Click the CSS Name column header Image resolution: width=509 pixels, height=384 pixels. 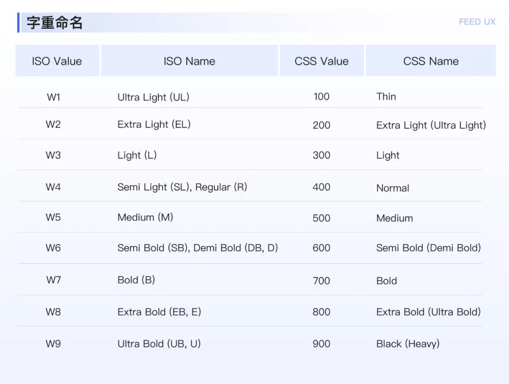431,61
